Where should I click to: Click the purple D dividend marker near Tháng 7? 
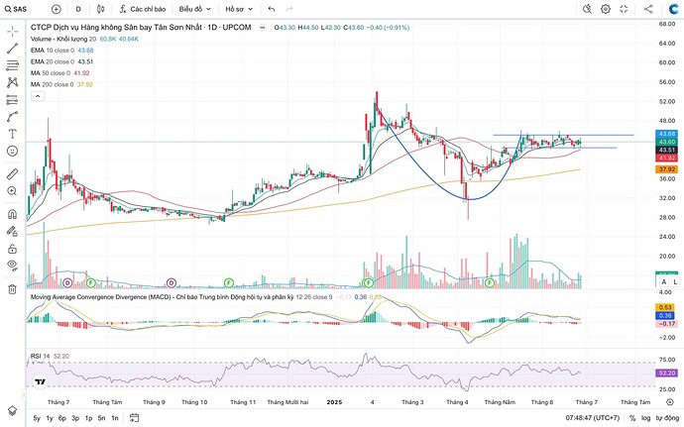coord(67,283)
